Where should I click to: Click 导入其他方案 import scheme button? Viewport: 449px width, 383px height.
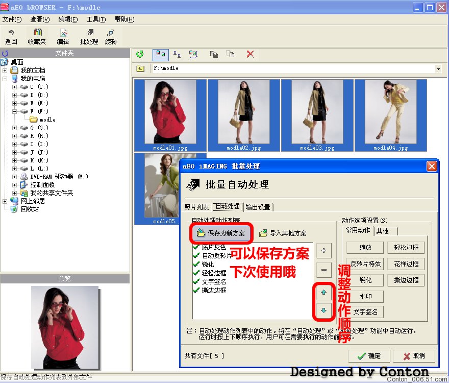tap(283, 233)
